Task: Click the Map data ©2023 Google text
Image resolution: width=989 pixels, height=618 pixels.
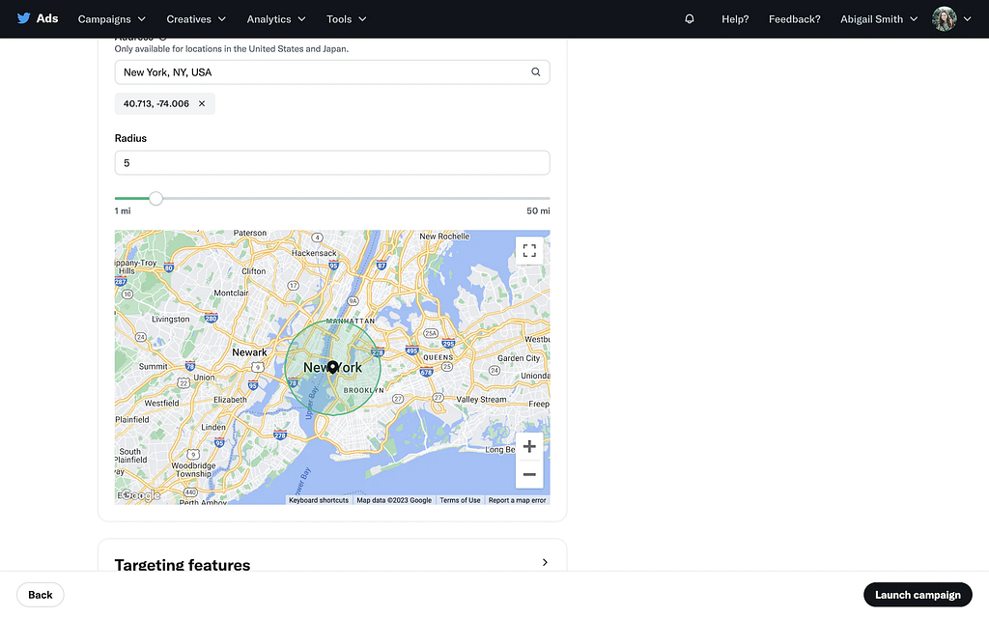Action: [394, 500]
